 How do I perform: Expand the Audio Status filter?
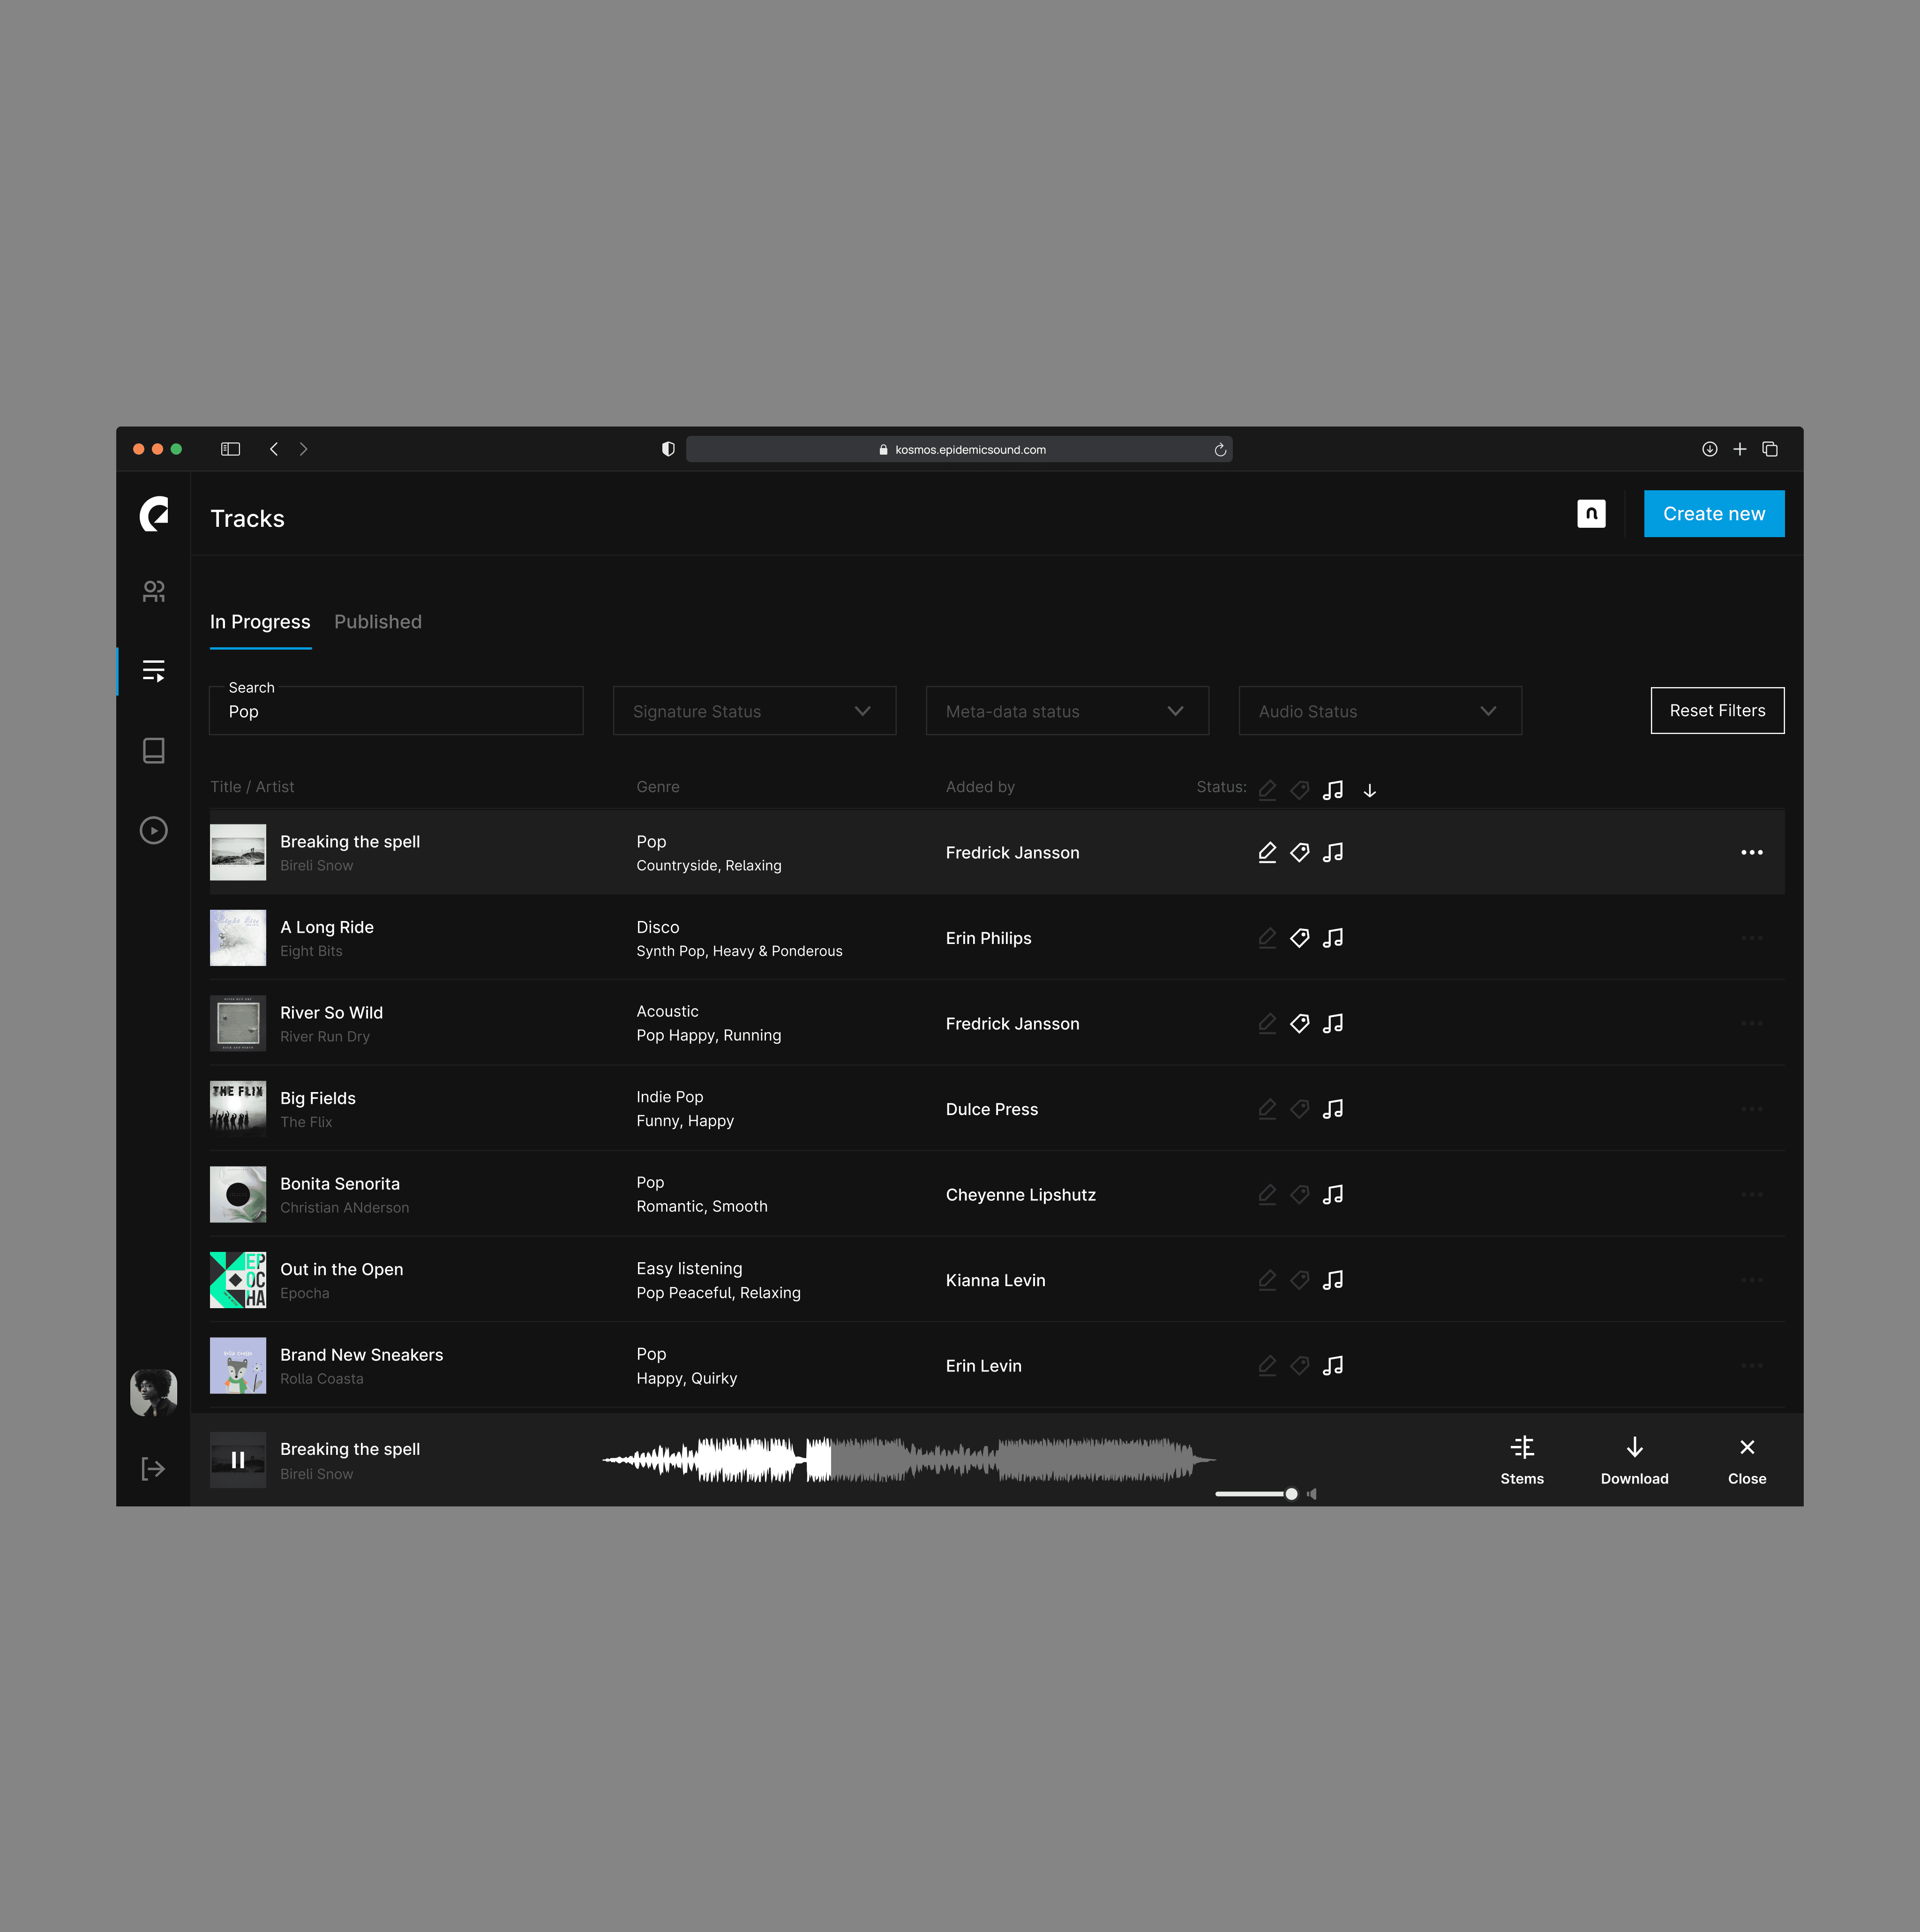[x=1380, y=711]
